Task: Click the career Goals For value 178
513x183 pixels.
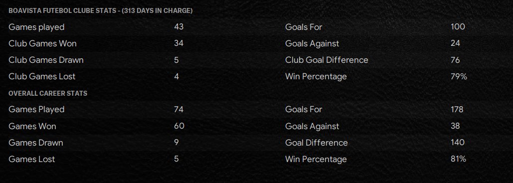Action: pos(457,109)
